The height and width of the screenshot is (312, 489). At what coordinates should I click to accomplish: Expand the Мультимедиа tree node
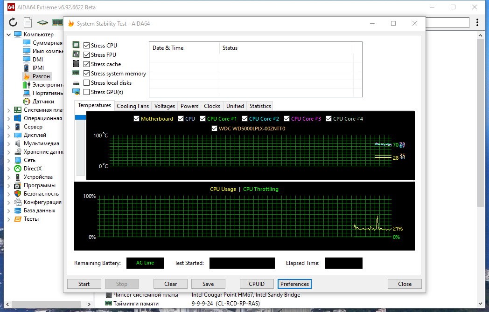pyautogui.click(x=9, y=143)
